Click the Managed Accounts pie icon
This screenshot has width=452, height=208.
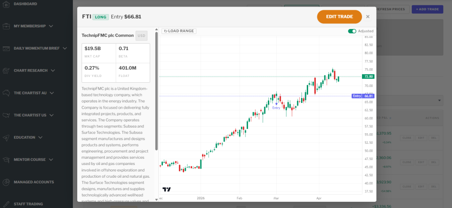click(6, 182)
